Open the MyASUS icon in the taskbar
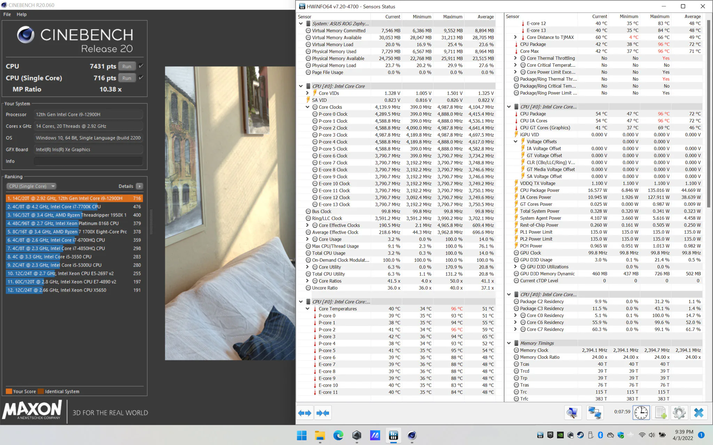This screenshot has width=713, height=445. point(375,435)
